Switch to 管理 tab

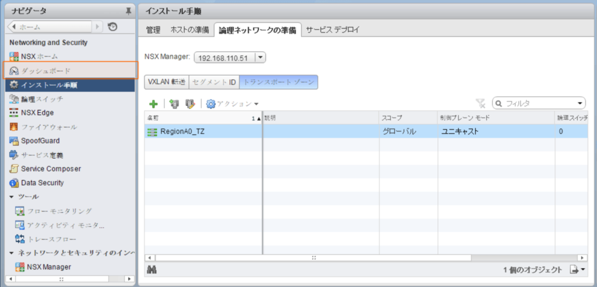click(153, 30)
